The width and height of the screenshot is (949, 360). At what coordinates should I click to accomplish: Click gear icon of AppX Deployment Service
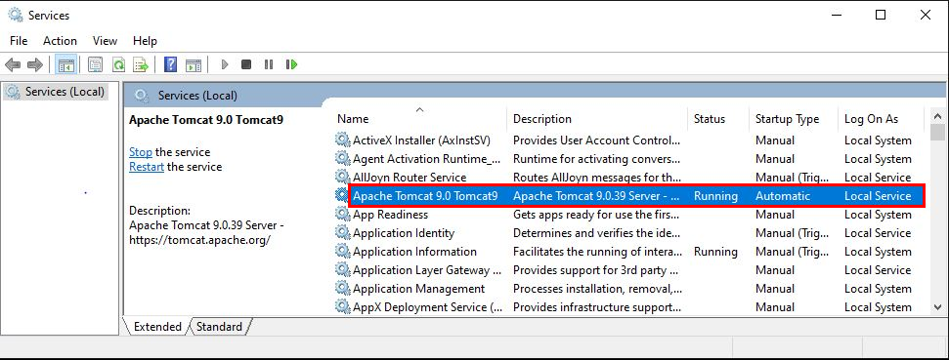click(343, 307)
